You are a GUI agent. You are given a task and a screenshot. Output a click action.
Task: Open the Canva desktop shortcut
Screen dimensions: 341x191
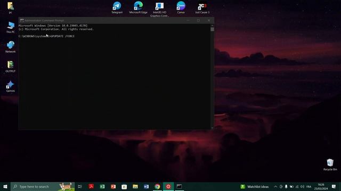click(x=181, y=7)
